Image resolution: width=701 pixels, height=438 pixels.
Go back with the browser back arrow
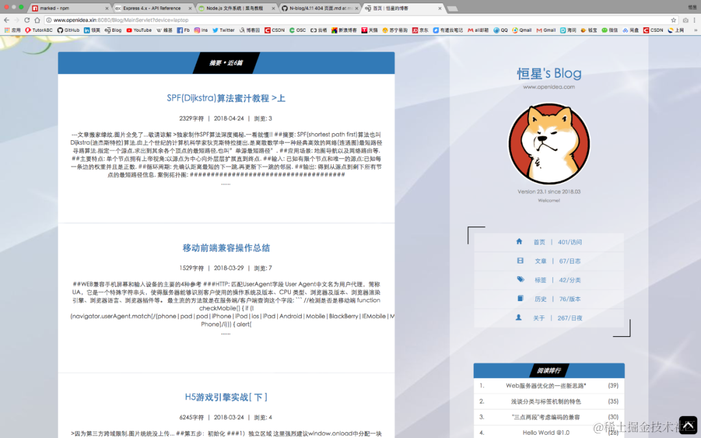click(6, 20)
